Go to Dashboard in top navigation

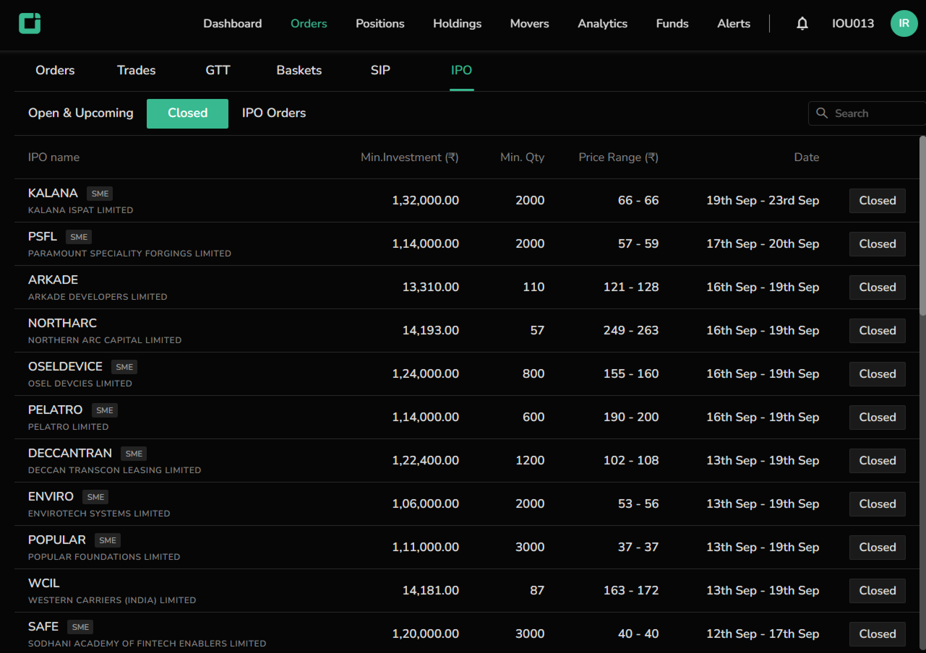tap(232, 23)
